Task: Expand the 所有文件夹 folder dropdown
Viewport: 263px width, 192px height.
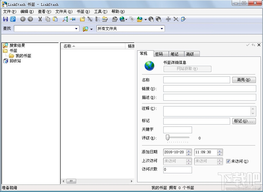Action: (162, 29)
